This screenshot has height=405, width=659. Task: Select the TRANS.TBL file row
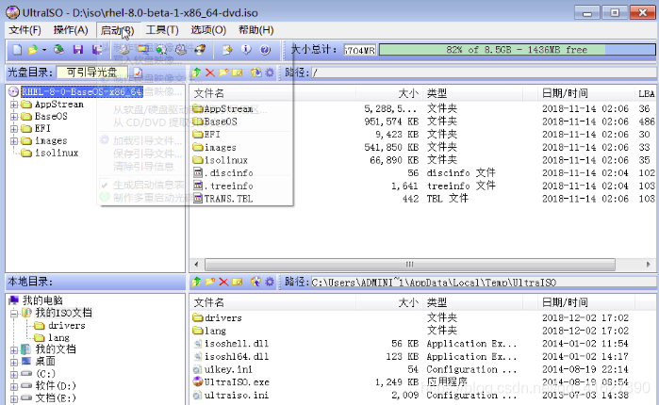(x=228, y=199)
